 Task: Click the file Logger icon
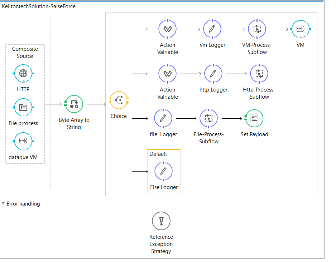point(163,118)
